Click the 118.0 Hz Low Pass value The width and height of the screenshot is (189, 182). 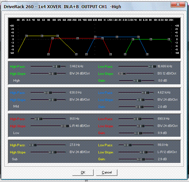pos(163,145)
